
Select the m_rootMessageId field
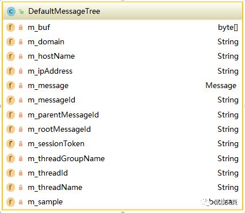click(122, 130)
